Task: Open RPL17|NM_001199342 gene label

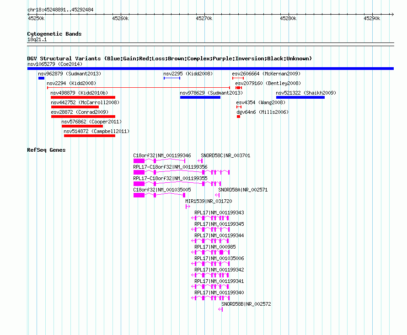Action: coord(220,270)
